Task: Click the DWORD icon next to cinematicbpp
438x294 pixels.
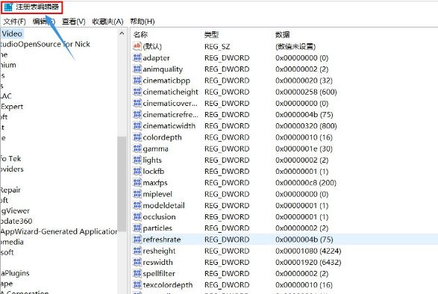Action: click(137, 80)
